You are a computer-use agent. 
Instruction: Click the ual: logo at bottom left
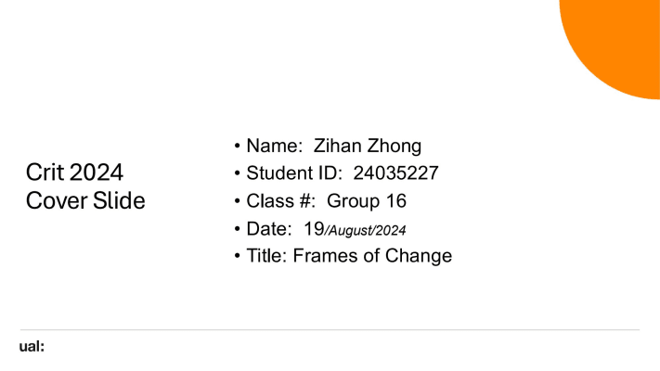[x=32, y=347]
